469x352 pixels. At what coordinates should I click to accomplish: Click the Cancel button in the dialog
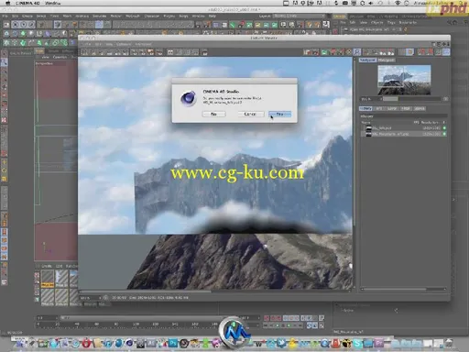[x=250, y=114]
